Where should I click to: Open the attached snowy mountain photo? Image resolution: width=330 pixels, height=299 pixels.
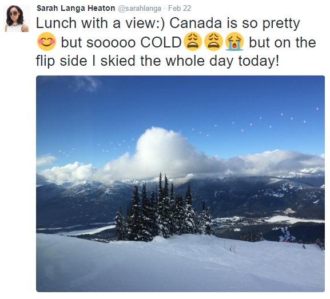click(x=180, y=184)
